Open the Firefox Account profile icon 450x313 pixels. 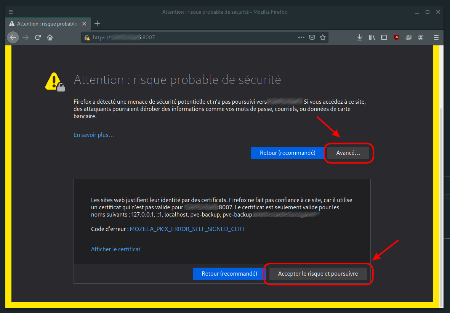[x=421, y=37]
